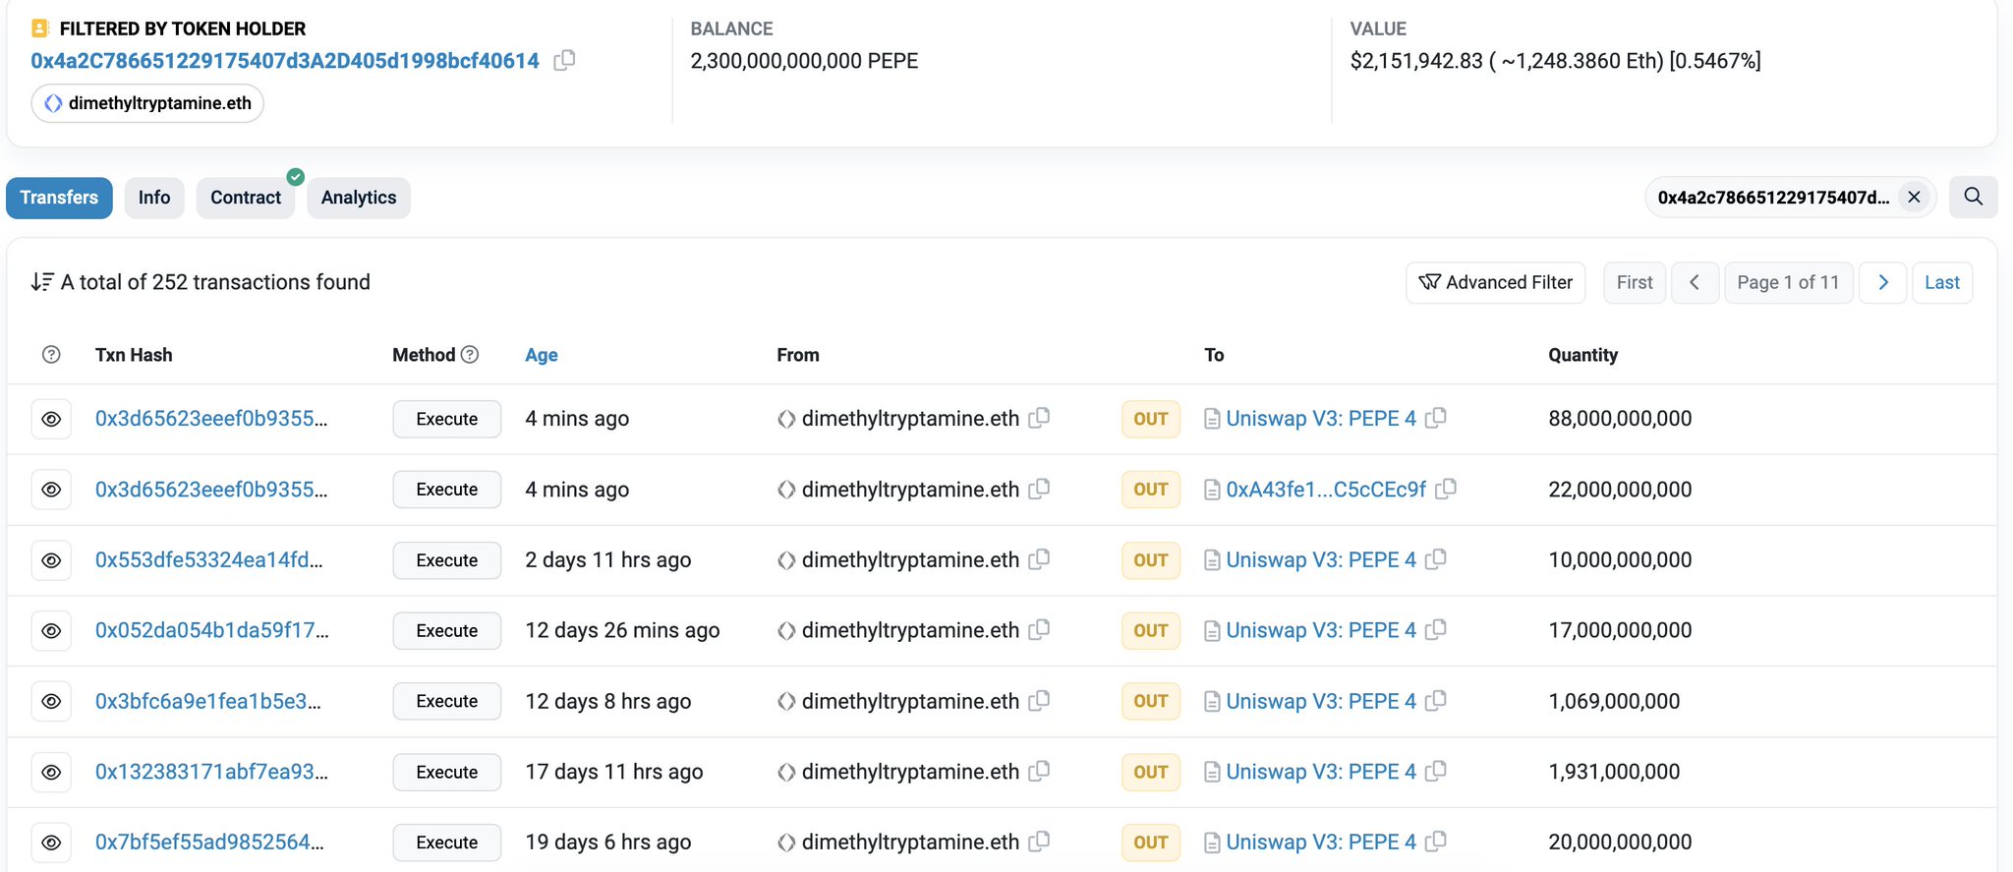Jump to the Last page
The width and height of the screenshot is (2013, 872).
click(x=1942, y=282)
